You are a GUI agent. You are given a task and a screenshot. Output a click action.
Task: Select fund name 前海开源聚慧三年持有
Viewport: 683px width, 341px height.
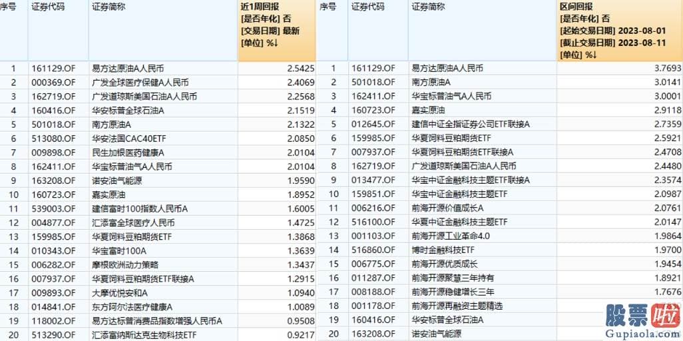(453, 278)
